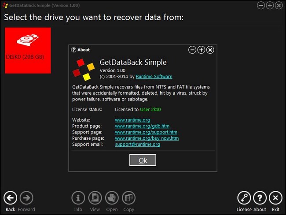Viewport: 286px width, 215px height.
Task: Click the 'License status:' label
Action: [87, 110]
